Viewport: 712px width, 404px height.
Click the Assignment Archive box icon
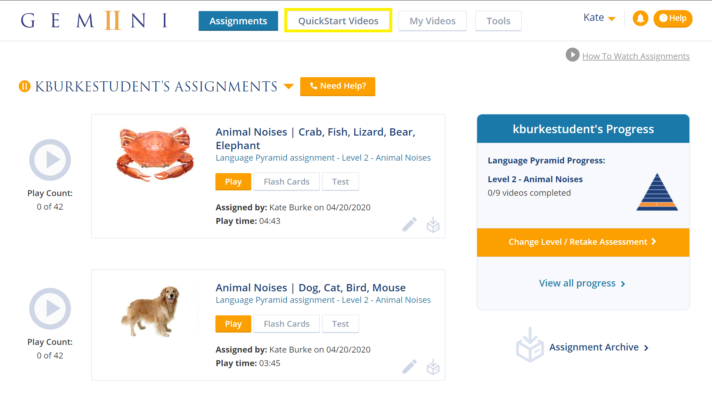(530, 345)
